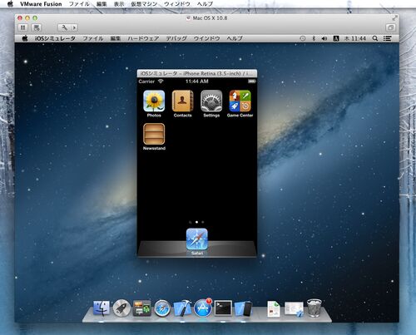
Task: Open host VMware Fusion app menu
Action: [41, 4]
